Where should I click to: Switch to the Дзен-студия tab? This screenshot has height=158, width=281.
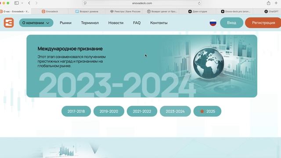(x=198, y=11)
